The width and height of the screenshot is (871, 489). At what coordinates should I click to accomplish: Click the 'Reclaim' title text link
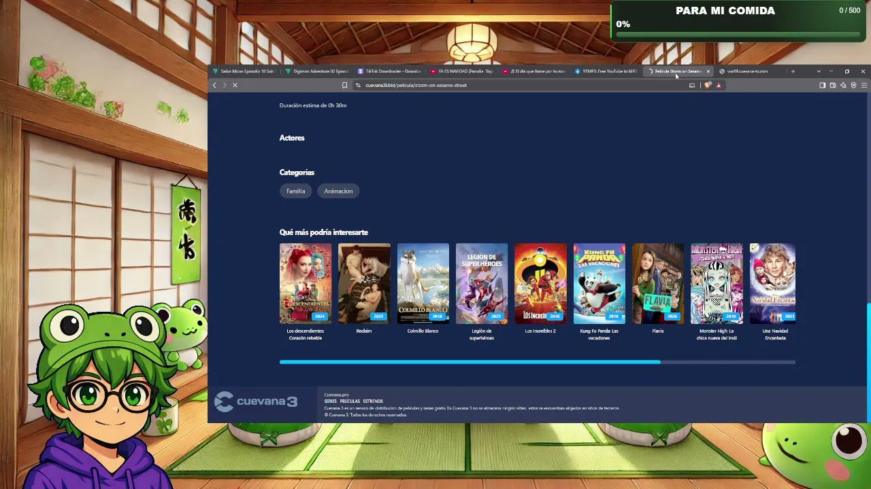[364, 331]
